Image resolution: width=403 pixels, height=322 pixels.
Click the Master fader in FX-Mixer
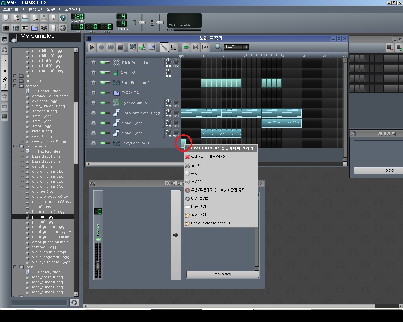pyautogui.click(x=98, y=265)
